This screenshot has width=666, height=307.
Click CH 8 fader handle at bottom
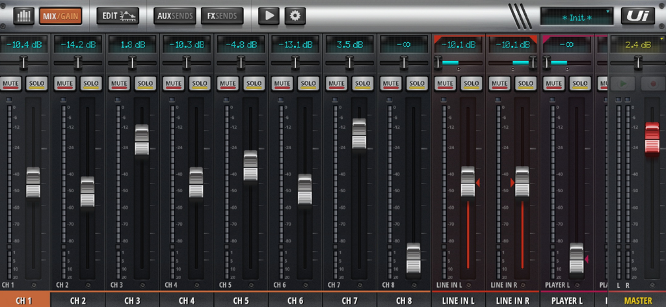(414, 259)
